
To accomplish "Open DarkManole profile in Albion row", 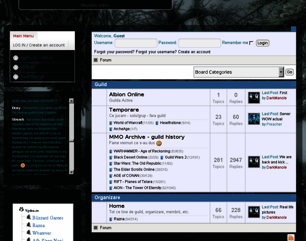I will pos(277,98).
